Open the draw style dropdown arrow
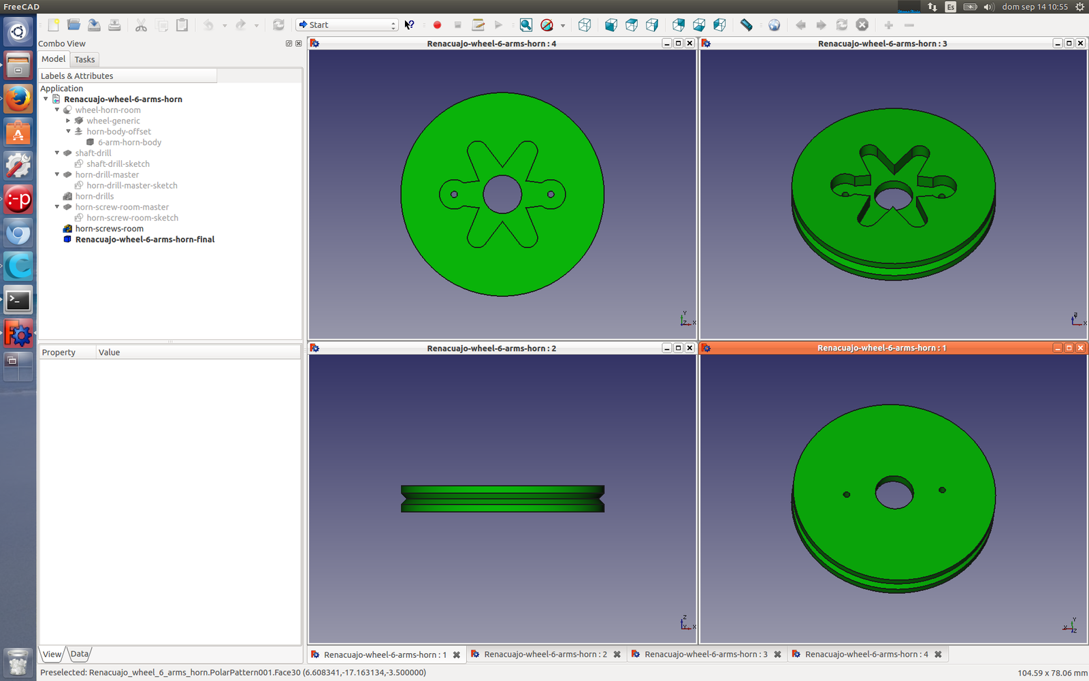This screenshot has height=681, width=1089. pos(563,26)
